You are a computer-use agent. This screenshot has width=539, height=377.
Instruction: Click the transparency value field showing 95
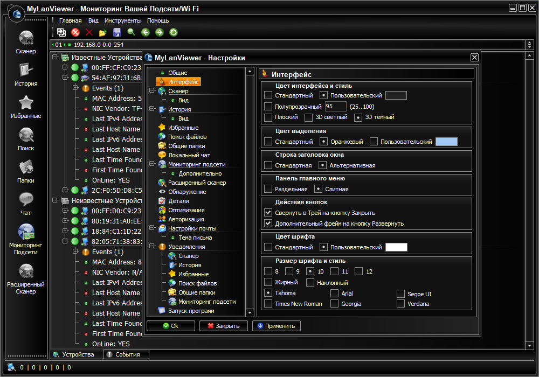[x=335, y=107]
